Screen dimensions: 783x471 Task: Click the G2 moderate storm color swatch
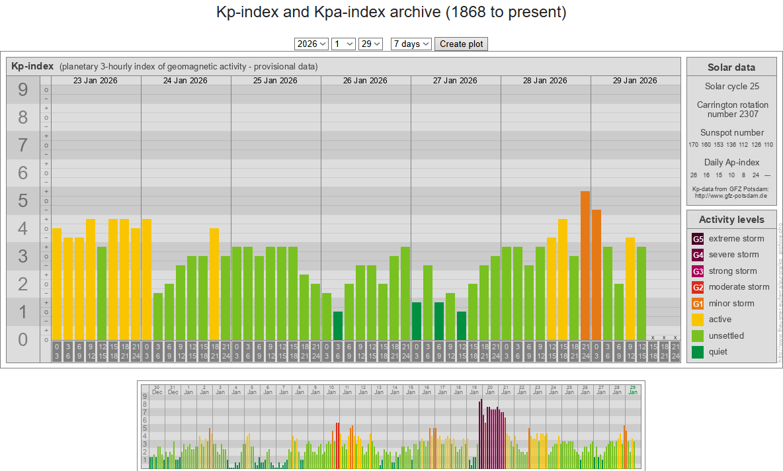(698, 287)
